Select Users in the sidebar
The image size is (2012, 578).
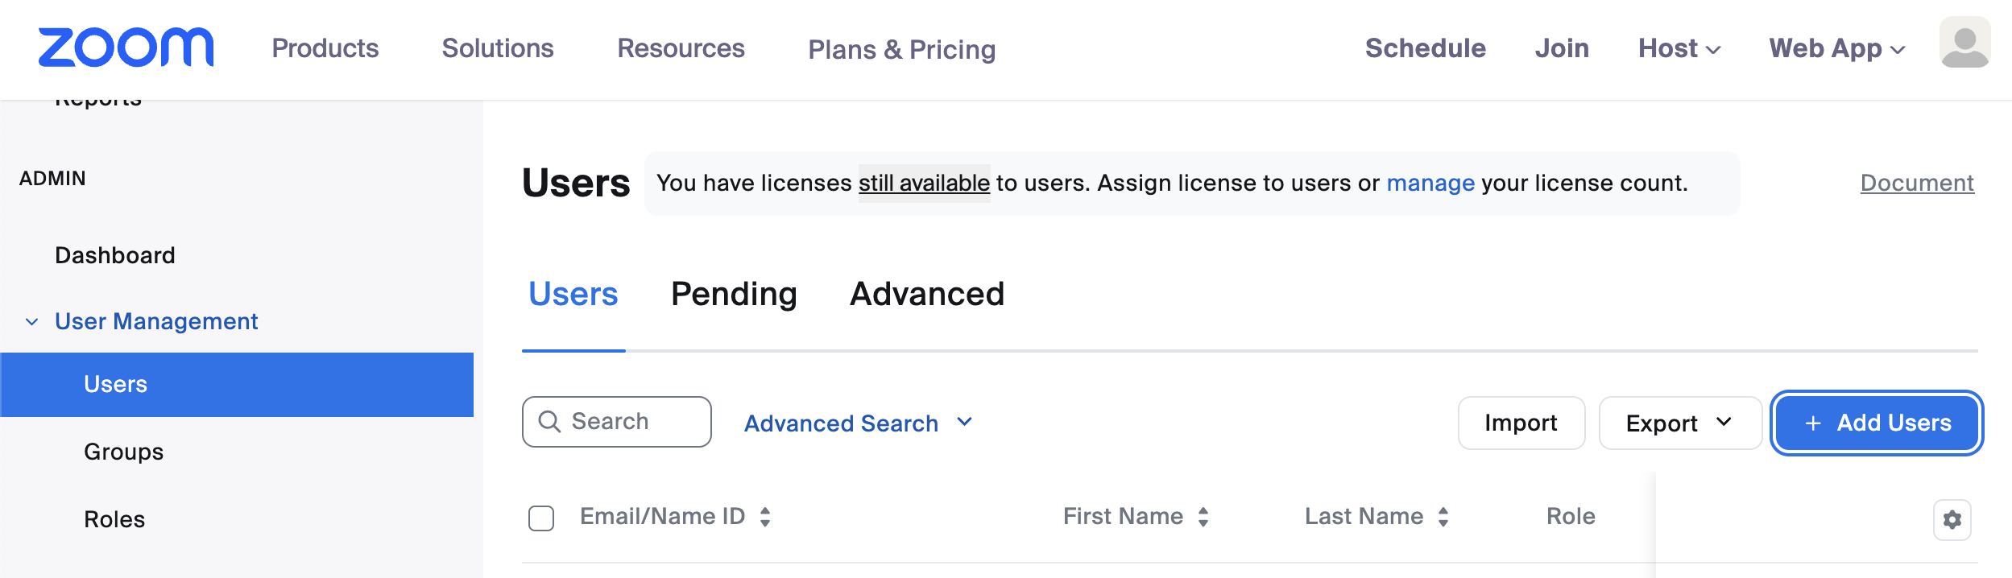coord(237,385)
